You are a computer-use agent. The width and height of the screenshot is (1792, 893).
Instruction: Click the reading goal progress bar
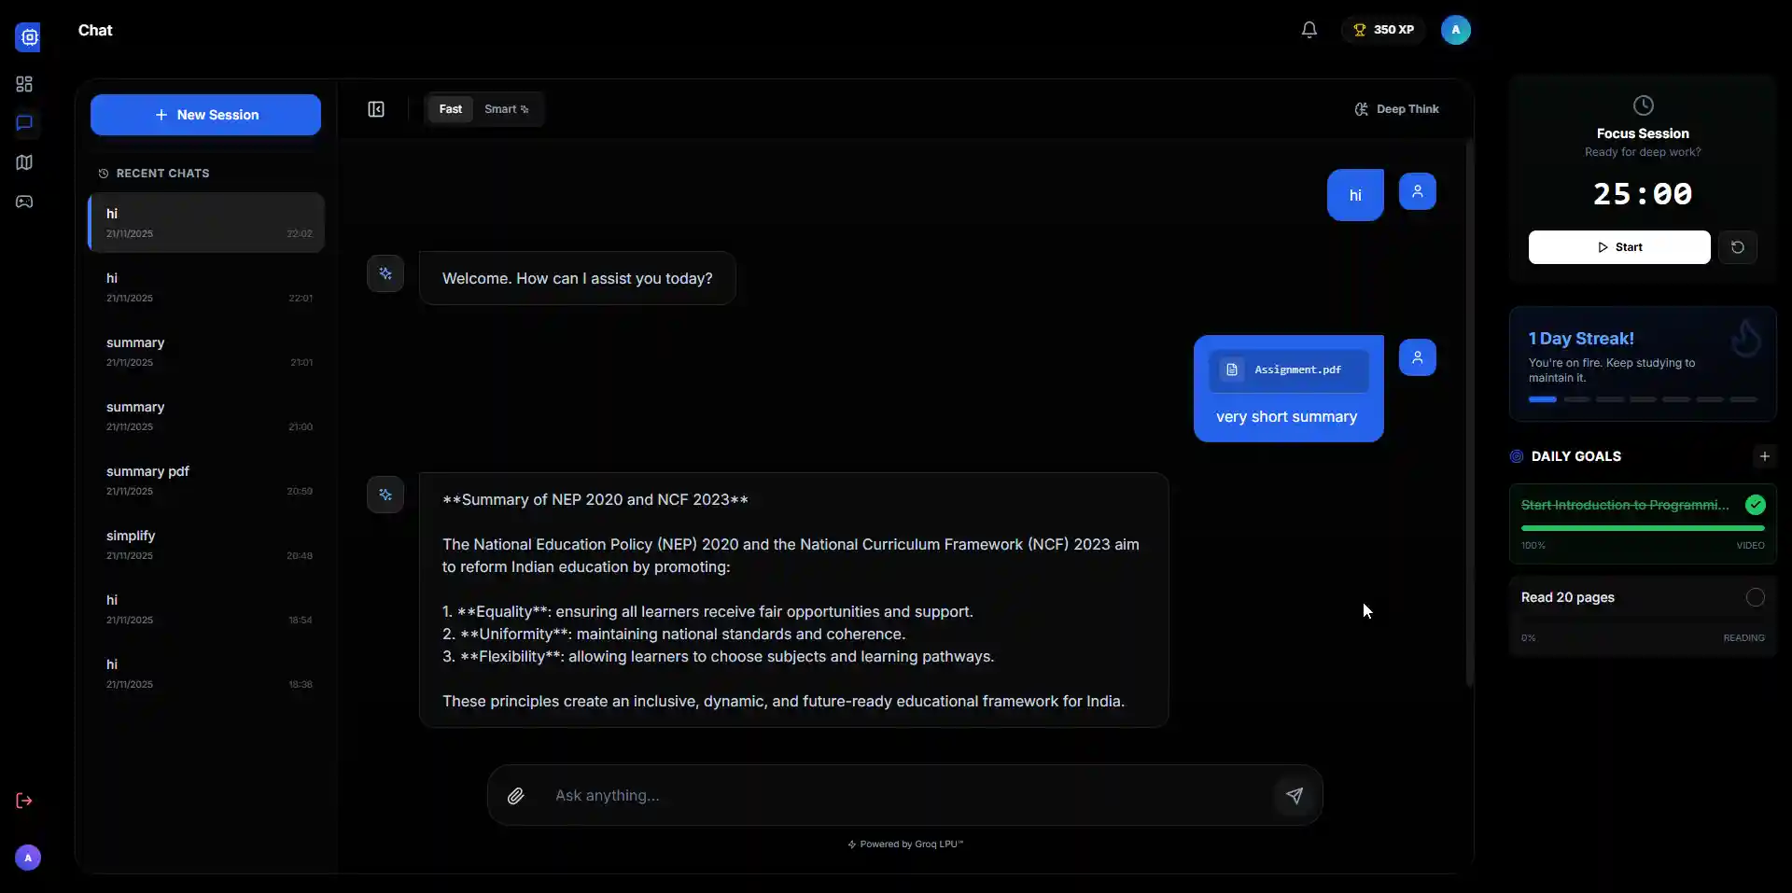coord(1643,618)
